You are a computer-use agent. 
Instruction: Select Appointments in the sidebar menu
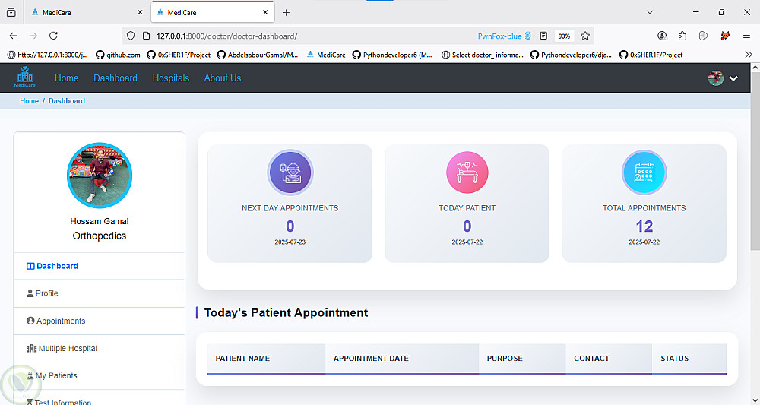point(61,321)
